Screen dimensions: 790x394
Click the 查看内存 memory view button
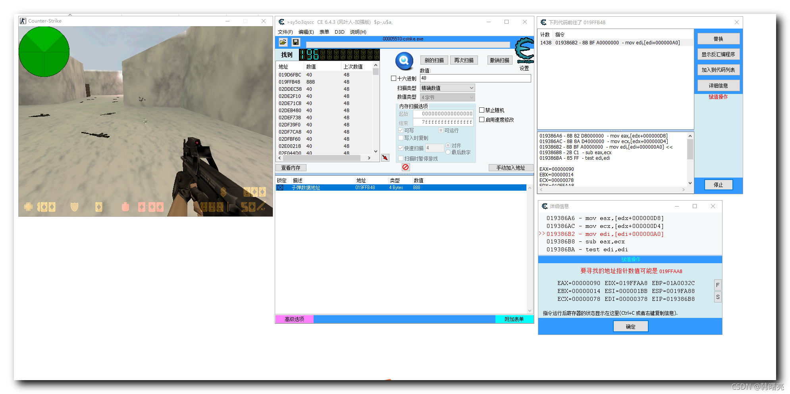click(291, 168)
